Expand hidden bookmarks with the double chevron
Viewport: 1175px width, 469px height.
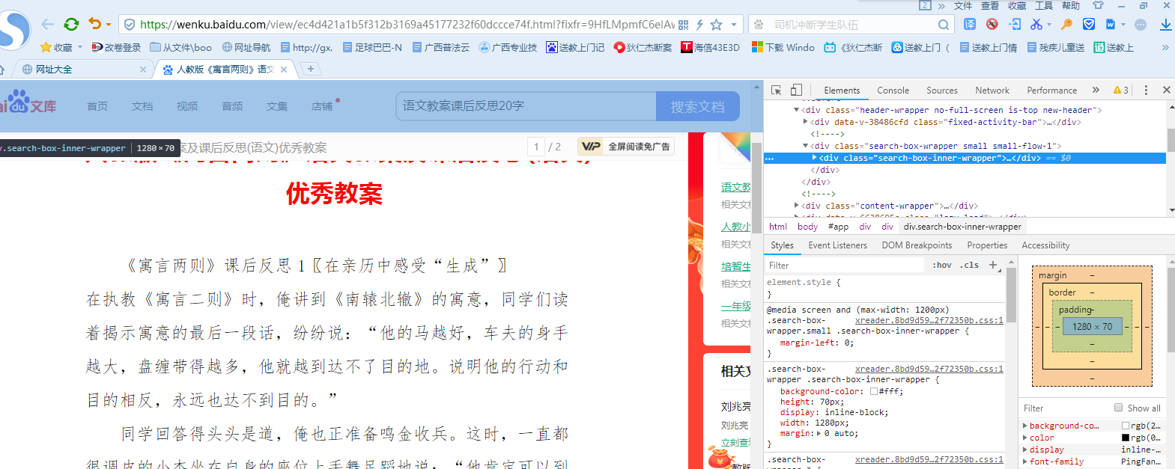[1165, 47]
